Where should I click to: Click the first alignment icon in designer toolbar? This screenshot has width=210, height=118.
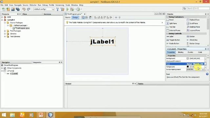(x=95, y=17)
